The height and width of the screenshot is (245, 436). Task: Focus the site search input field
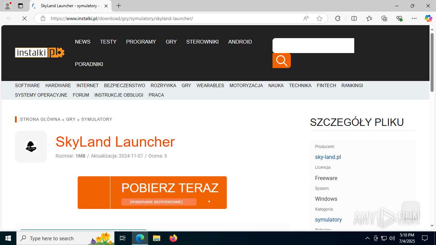pos(313,46)
